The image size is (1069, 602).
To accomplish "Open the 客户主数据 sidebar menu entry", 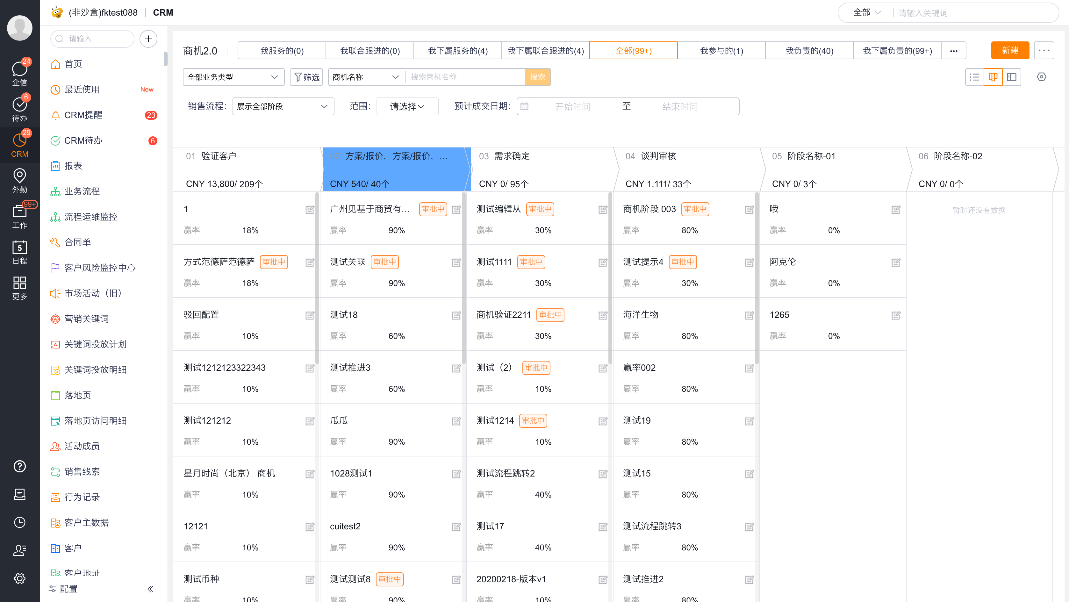I will pos(87,522).
